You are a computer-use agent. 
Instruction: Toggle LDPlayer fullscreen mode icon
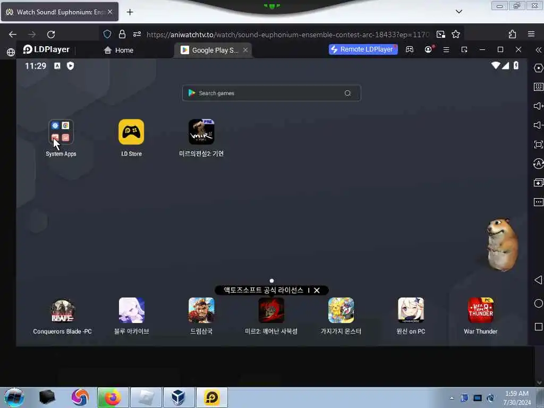[x=539, y=144]
